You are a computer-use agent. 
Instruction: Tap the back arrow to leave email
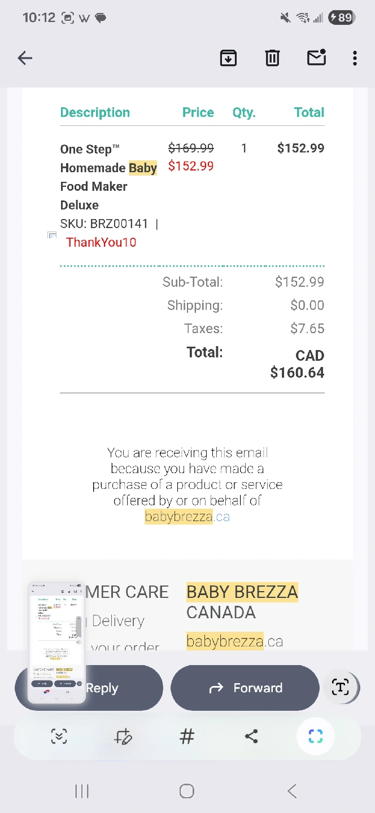tap(25, 58)
